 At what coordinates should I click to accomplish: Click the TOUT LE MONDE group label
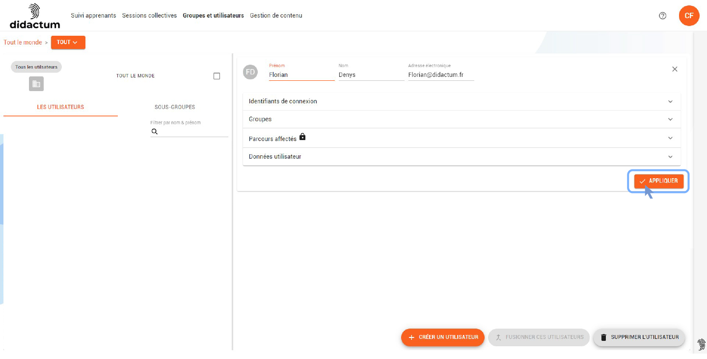coord(136,76)
